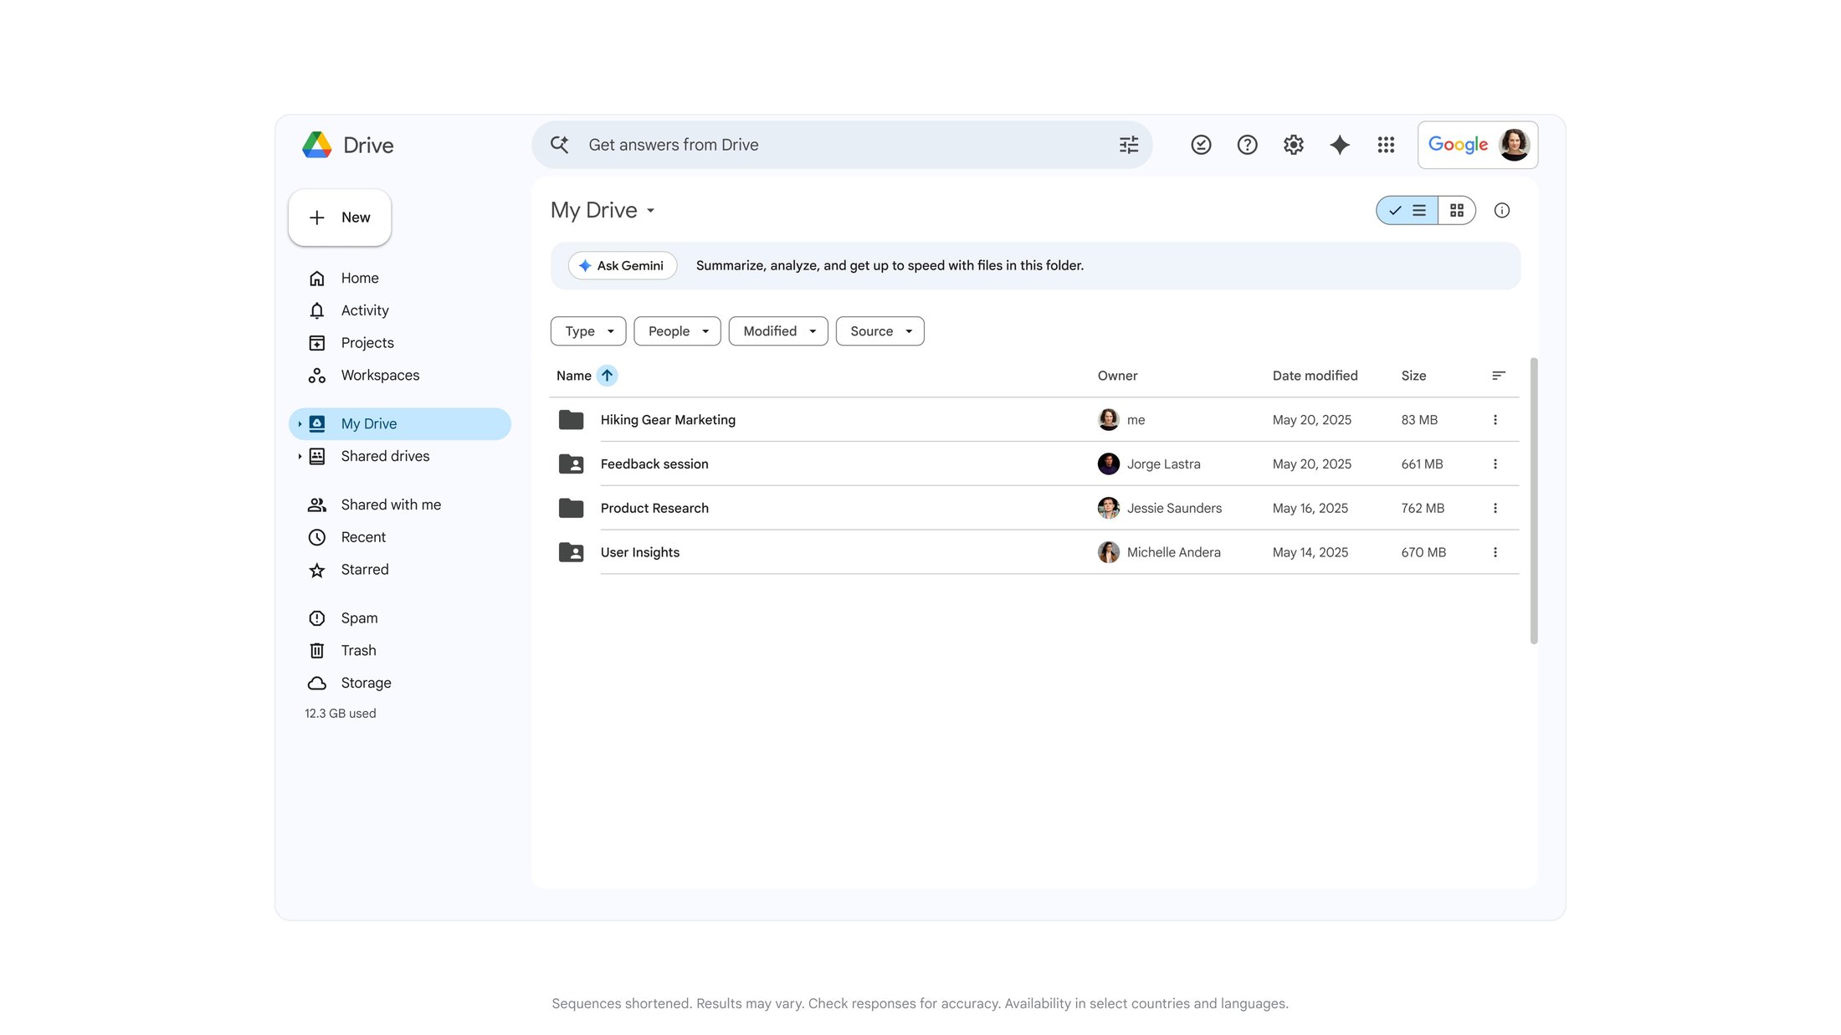The image size is (1841, 1035).
Task: Toggle Name column sort direction
Action: (608, 375)
